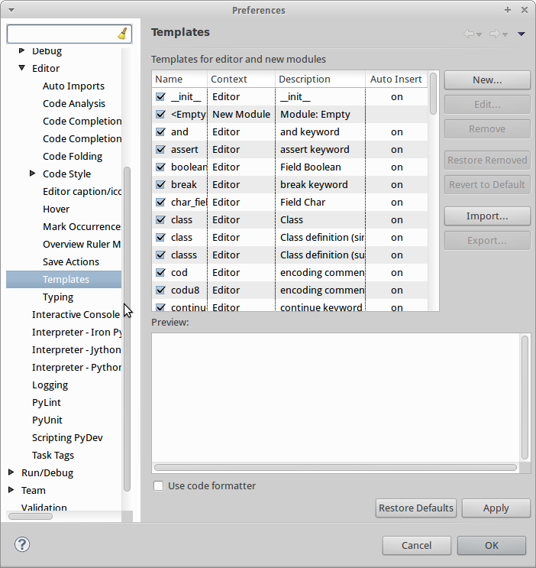The image size is (536, 568).
Task: Expand the Run/Debug tree node
Action: (x=11, y=472)
